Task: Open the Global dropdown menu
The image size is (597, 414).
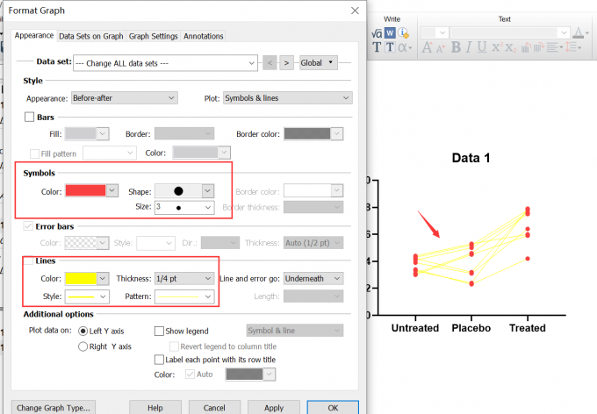Action: point(319,63)
